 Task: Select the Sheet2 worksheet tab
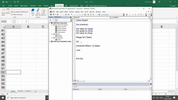coord(20,91)
